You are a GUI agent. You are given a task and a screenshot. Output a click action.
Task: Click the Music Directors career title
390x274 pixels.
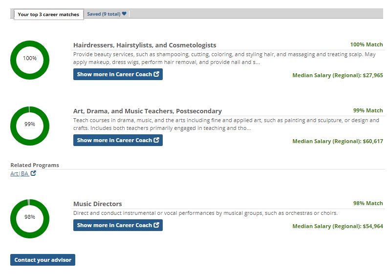coord(97,204)
